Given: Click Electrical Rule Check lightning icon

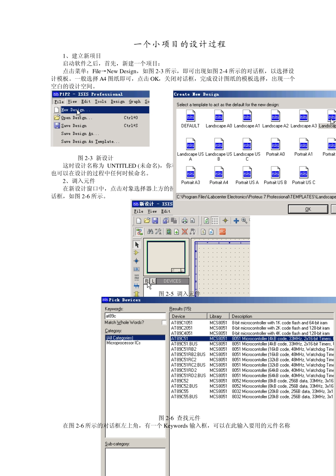Looking at the screenshot, I should pos(212,232).
